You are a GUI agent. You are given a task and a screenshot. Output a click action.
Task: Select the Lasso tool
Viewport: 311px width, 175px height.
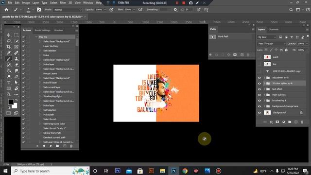click(9, 41)
